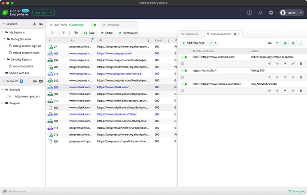Click green share arrow in Auto Responder toolbar
307x195 pixels.
click(x=277, y=43)
